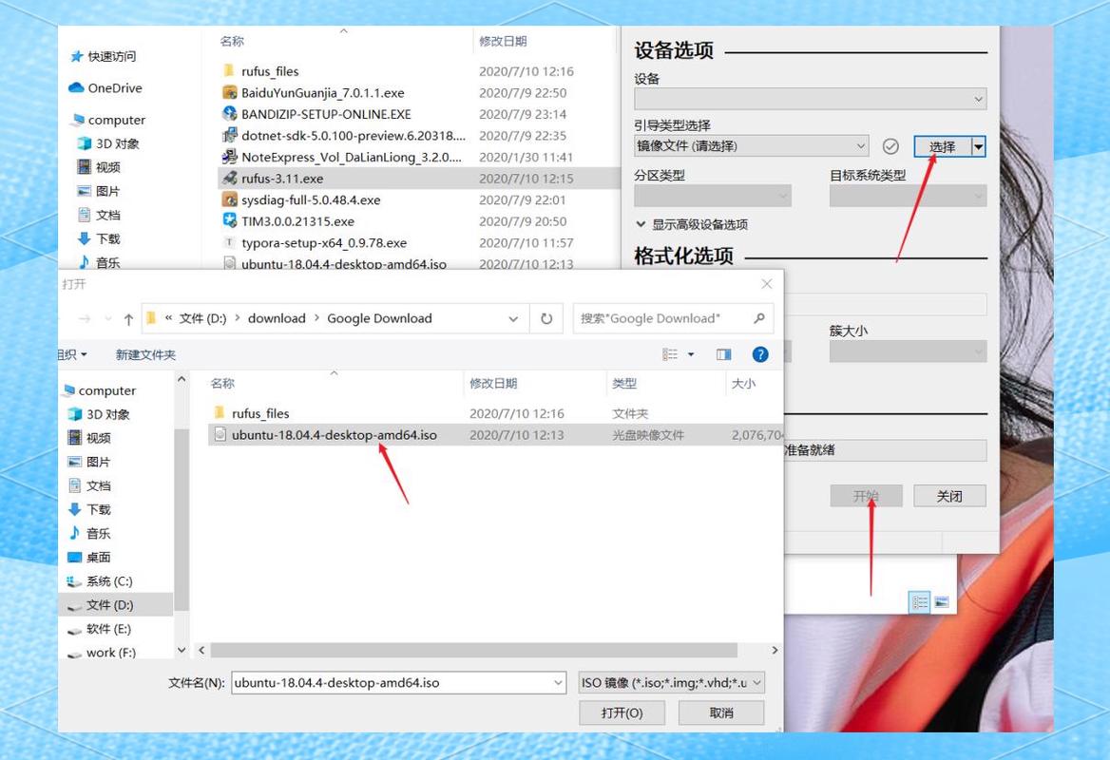This screenshot has height=760, width=1110.
Task: Click 取消 in Open dialog
Action: 721,712
